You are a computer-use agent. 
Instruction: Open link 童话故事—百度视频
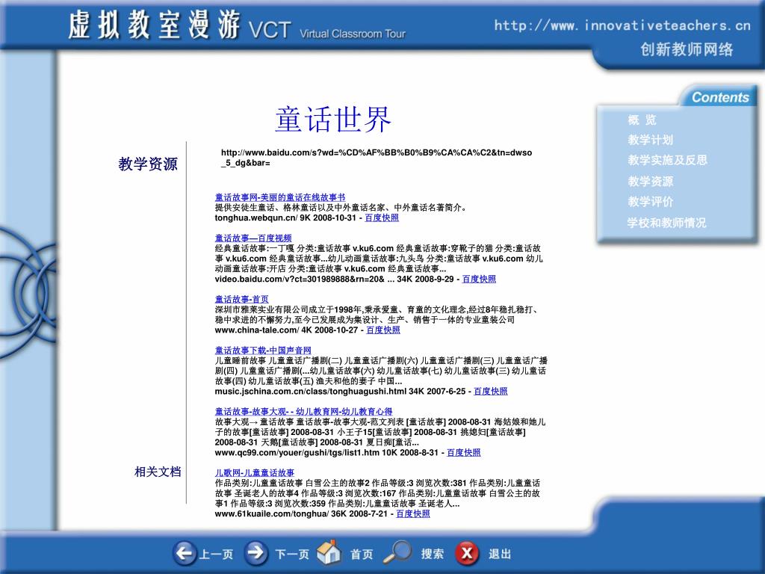[253, 238]
